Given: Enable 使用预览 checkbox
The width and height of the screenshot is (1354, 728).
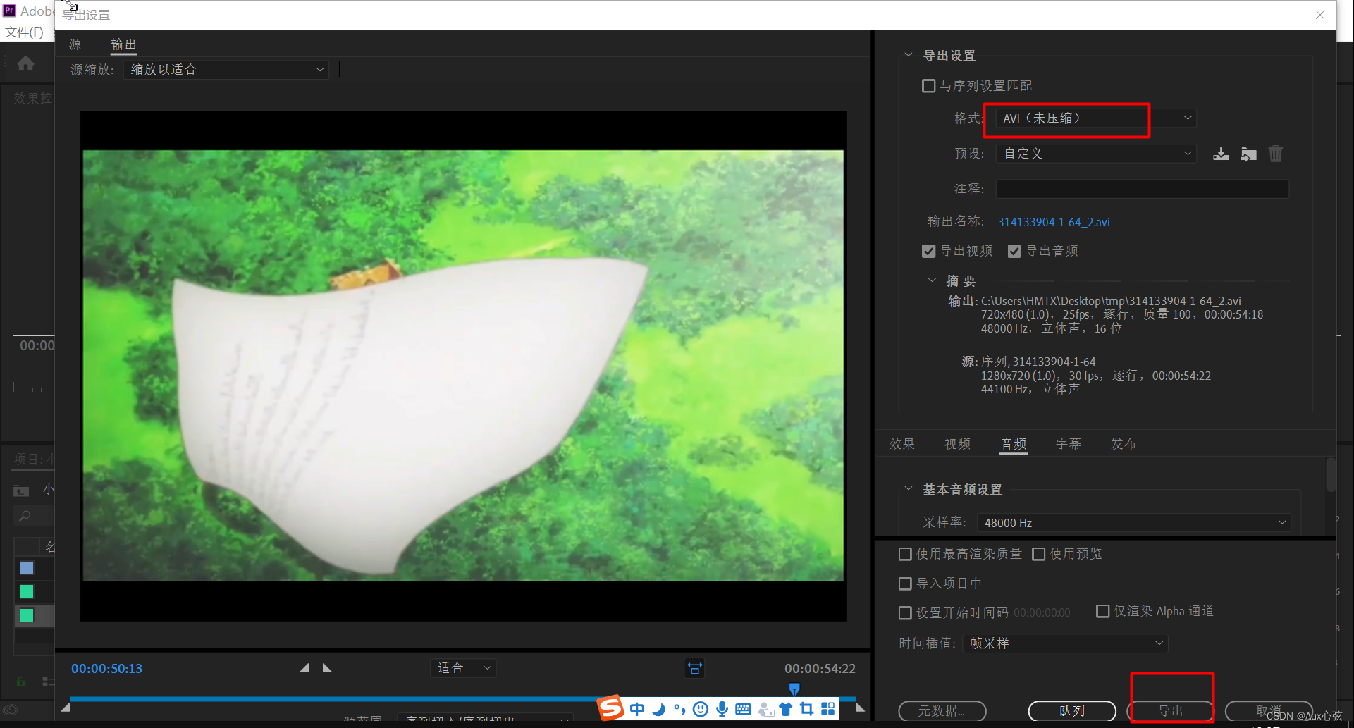Looking at the screenshot, I should (x=1039, y=555).
